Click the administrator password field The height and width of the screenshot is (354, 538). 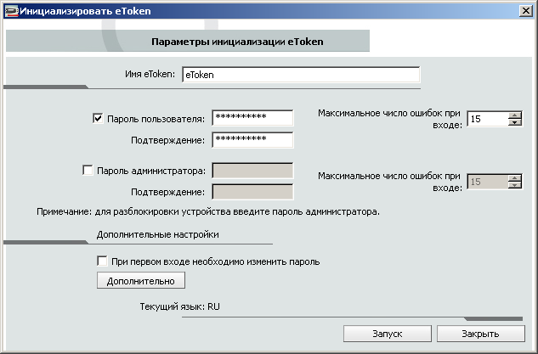(252, 171)
